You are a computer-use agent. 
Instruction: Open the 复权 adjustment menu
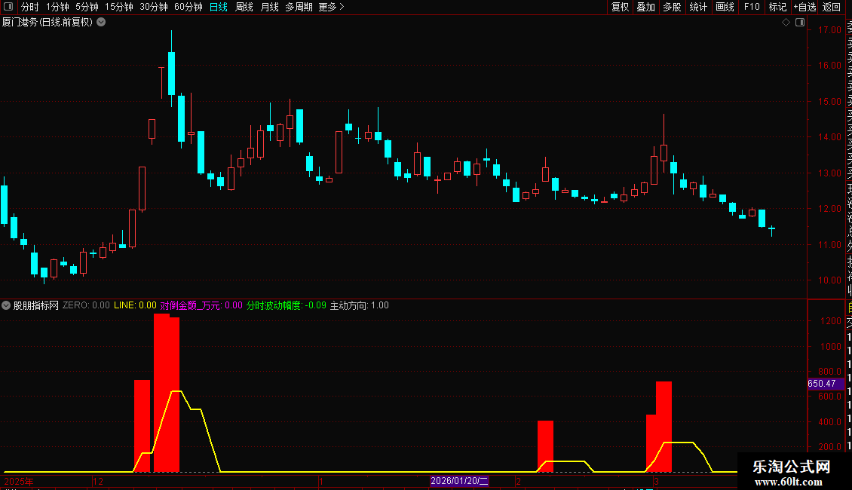point(620,7)
